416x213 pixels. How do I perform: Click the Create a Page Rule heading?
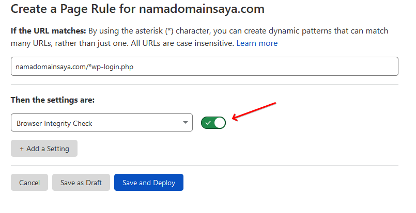pos(72,9)
